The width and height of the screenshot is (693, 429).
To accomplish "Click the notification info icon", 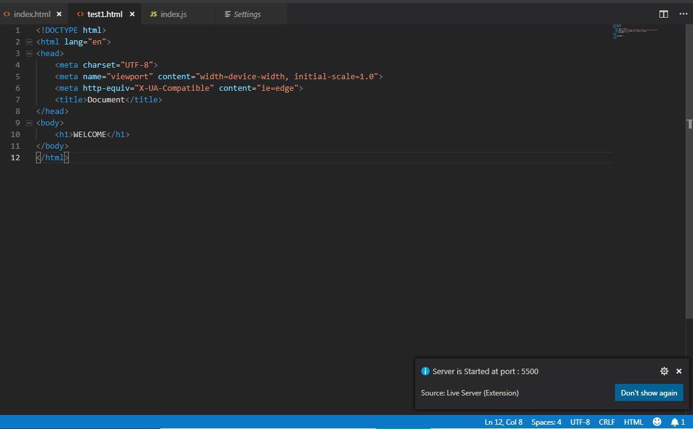I will pos(425,371).
